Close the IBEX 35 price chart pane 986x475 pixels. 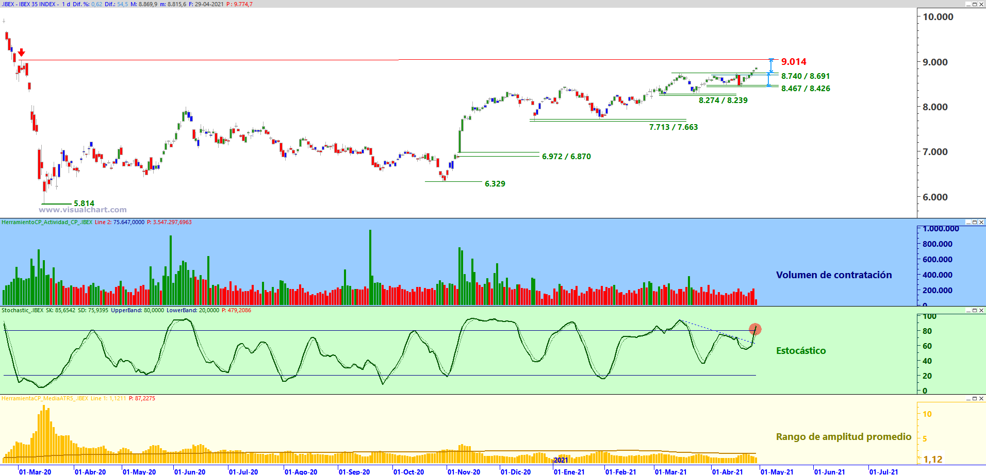click(x=981, y=4)
